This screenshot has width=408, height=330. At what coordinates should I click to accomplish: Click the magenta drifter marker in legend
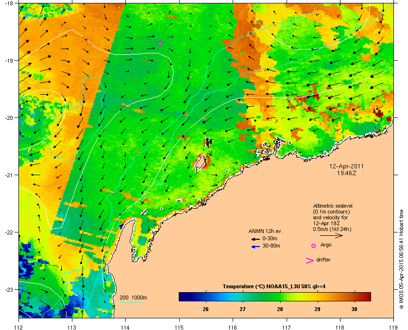(310, 261)
